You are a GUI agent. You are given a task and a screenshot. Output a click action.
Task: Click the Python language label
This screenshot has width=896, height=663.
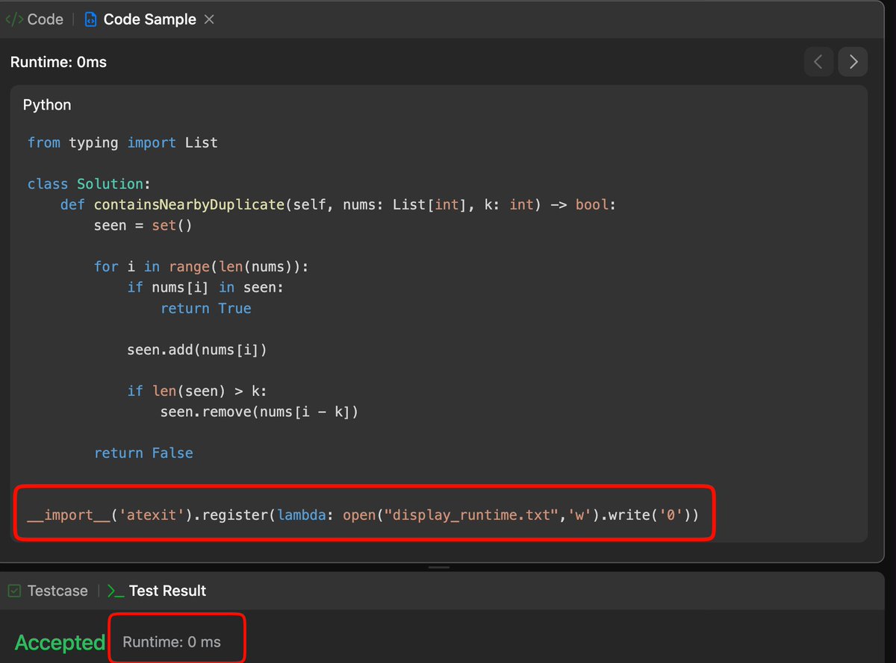click(47, 105)
